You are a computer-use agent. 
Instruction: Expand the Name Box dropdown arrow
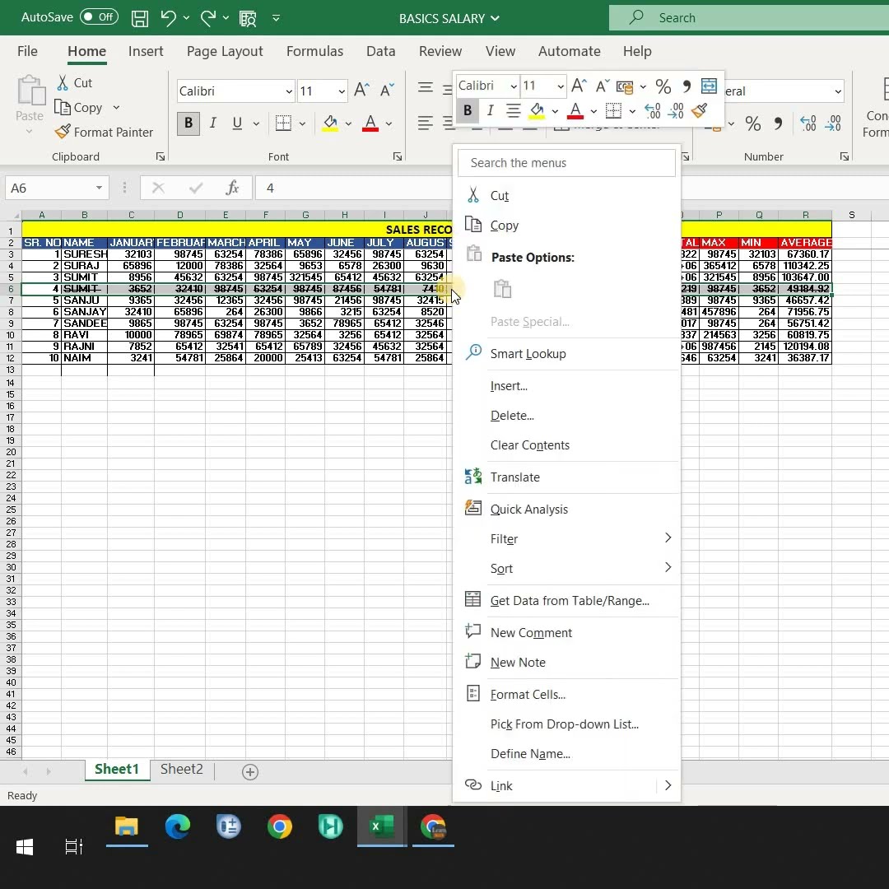99,188
